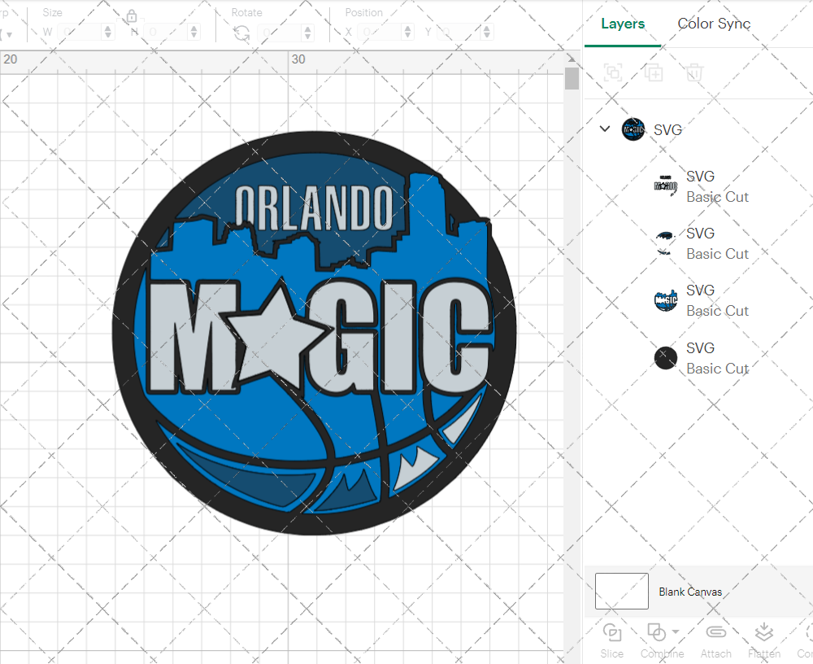Click the Width size input field

80,33
